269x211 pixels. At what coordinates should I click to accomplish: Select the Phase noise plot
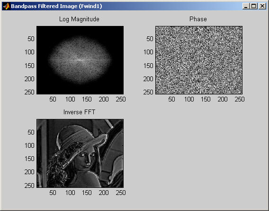click(x=199, y=60)
